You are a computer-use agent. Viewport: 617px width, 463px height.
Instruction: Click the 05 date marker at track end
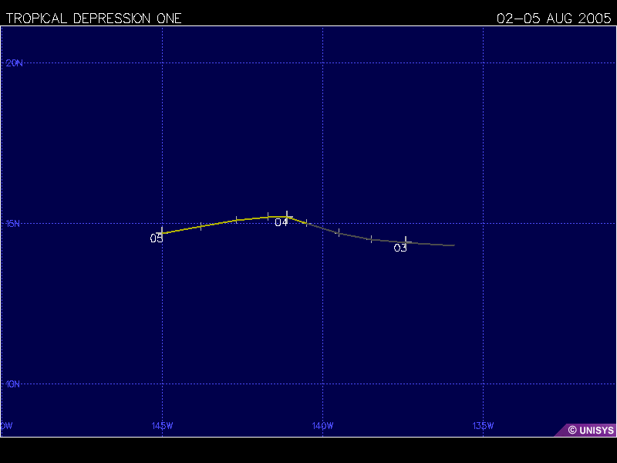tap(157, 238)
